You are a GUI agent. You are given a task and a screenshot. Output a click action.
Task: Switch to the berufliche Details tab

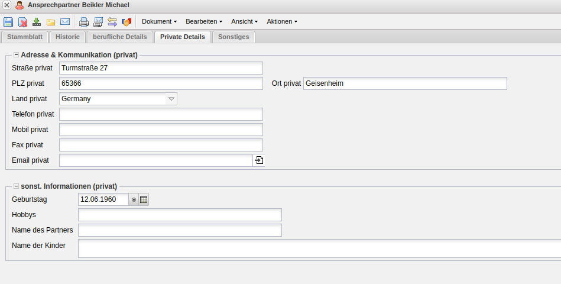pyautogui.click(x=120, y=37)
